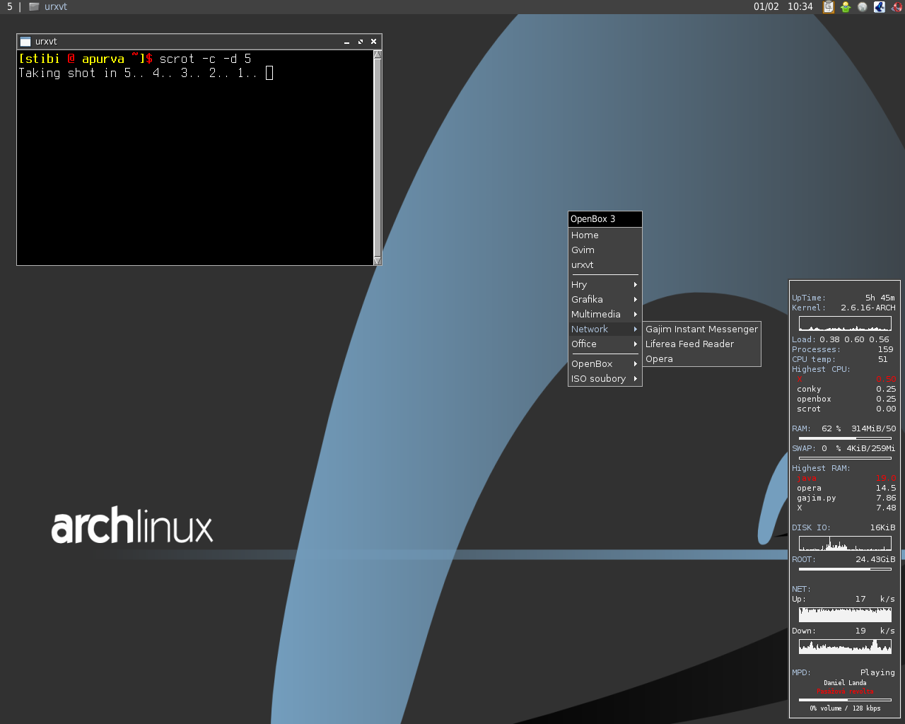Click the 01/02 date in the panel
Screen dimensions: 905x724
coord(766,7)
